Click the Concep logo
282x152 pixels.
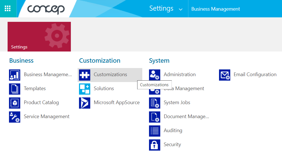coord(46,9)
